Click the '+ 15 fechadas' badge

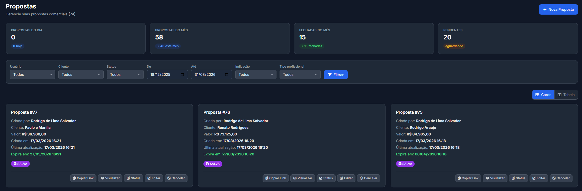pos(312,46)
